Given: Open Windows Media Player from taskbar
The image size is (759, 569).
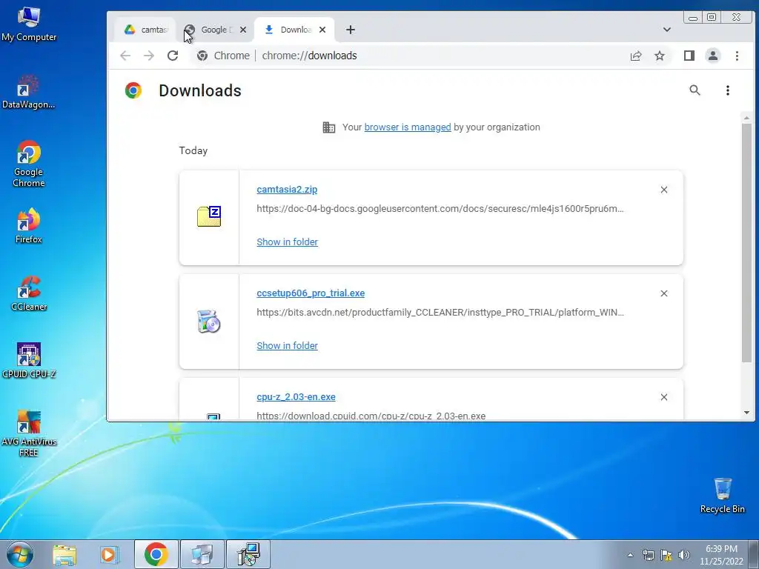Looking at the screenshot, I should 109,554.
